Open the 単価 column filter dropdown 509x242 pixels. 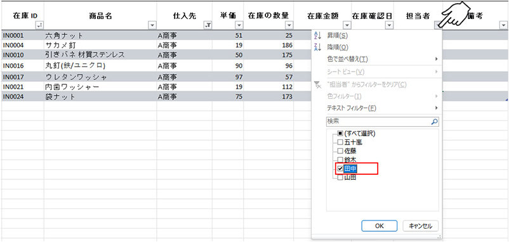click(239, 25)
